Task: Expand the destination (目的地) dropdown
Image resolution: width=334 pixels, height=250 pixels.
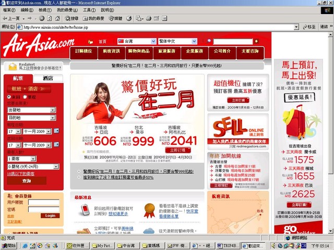Action: [x=31, y=118]
